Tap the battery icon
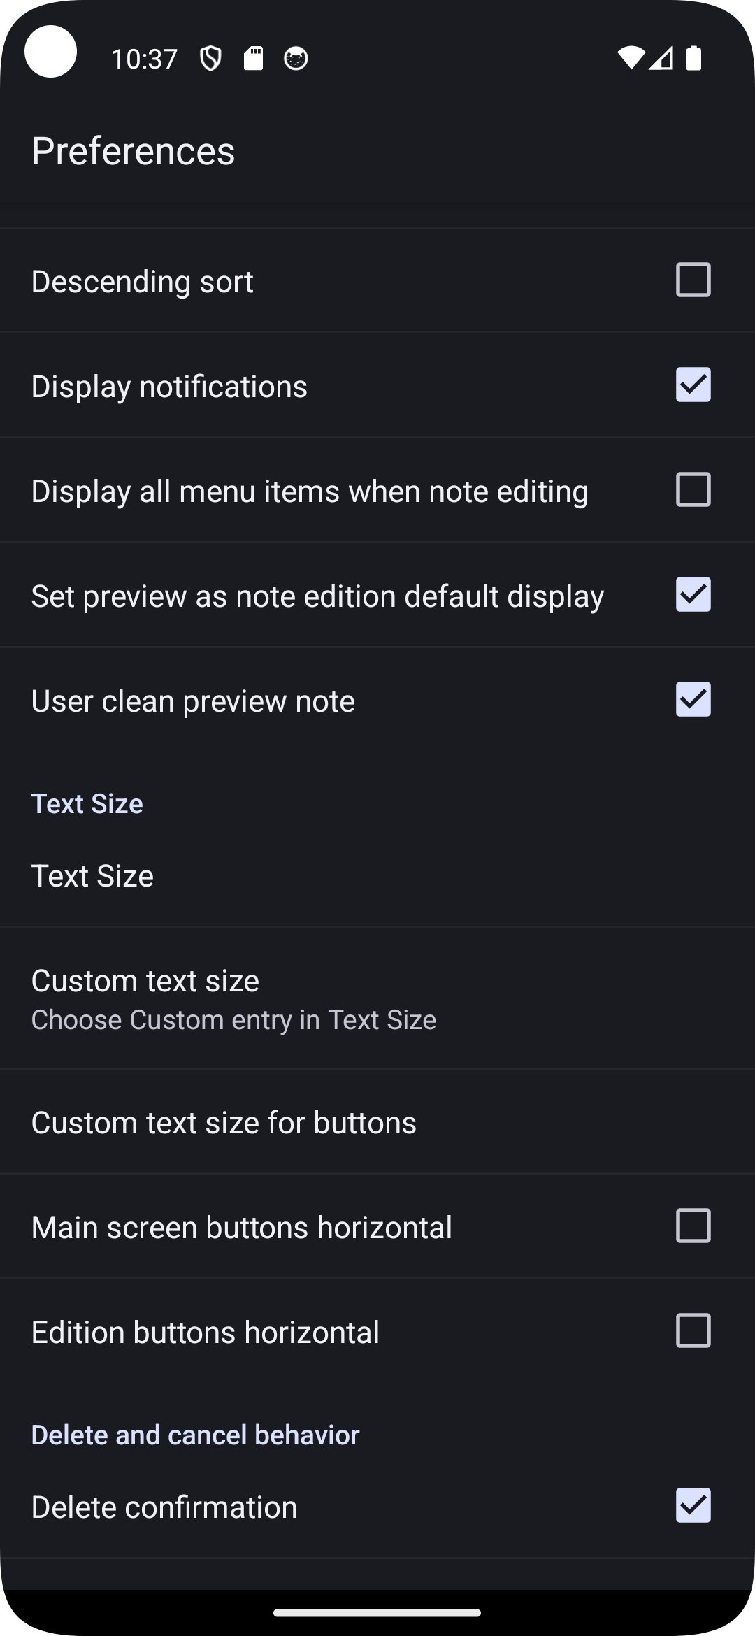 (693, 59)
